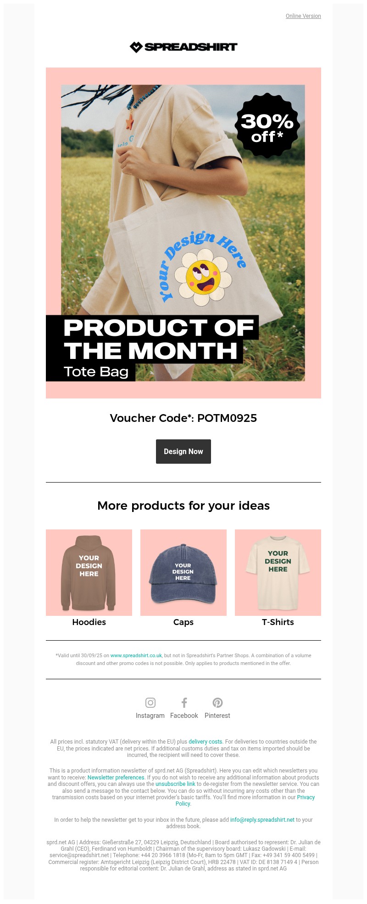Open the Hoodies product image
367x904 pixels.
coord(89,572)
